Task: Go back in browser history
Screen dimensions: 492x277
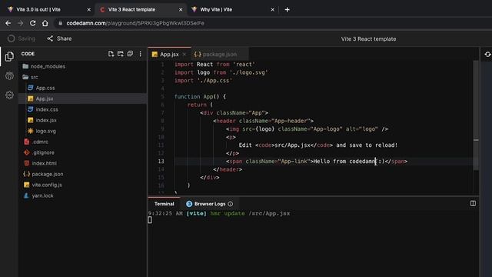Action: [8, 23]
